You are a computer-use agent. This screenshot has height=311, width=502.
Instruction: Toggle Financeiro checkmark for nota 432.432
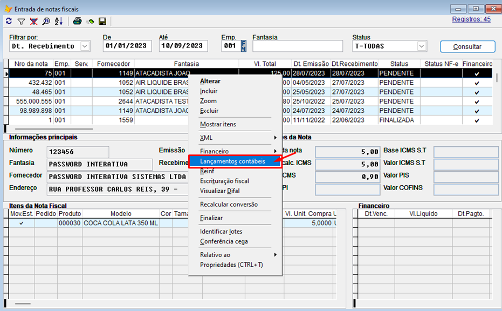tap(477, 83)
